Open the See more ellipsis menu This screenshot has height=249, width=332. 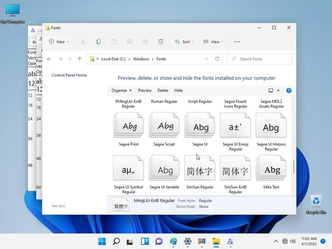pos(237,42)
